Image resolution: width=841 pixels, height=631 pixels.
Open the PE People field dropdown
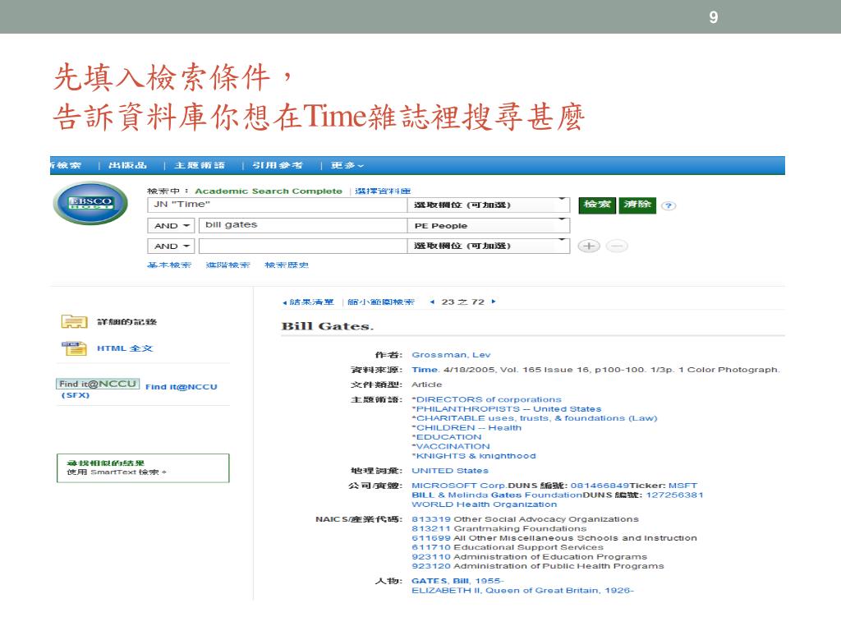point(489,226)
